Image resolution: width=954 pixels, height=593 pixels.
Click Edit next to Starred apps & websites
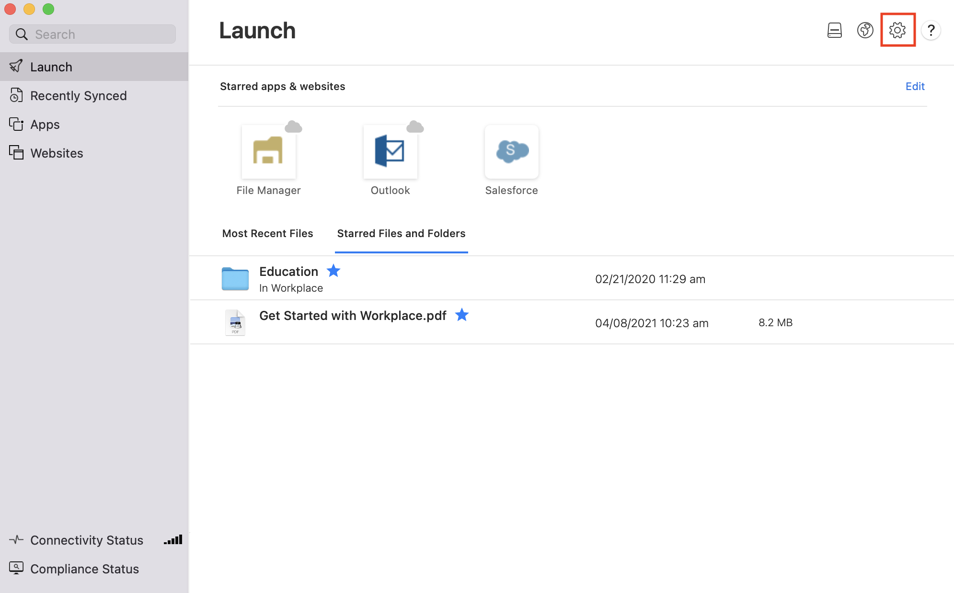click(x=915, y=86)
